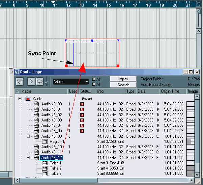Image resolution: width=203 pixels, height=185 pixels.
Task: Select the Region 1 icon under Audio 49_09
Action: click(x=45, y=142)
